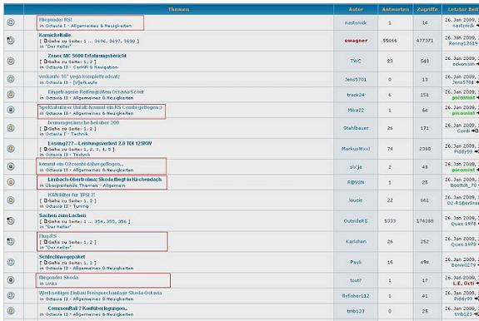Image resolution: width=479 pixels, height=321 pixels.
Task: Click the Themen column header
Action: click(x=178, y=9)
